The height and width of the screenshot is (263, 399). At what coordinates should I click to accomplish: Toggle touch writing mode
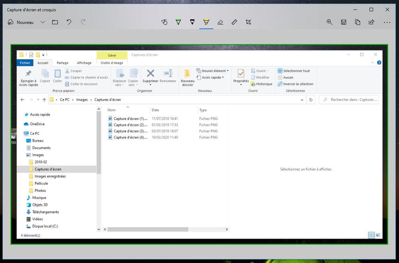(x=164, y=22)
